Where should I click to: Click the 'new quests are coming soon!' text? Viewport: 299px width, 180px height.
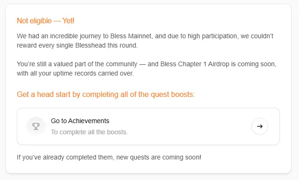159,157
